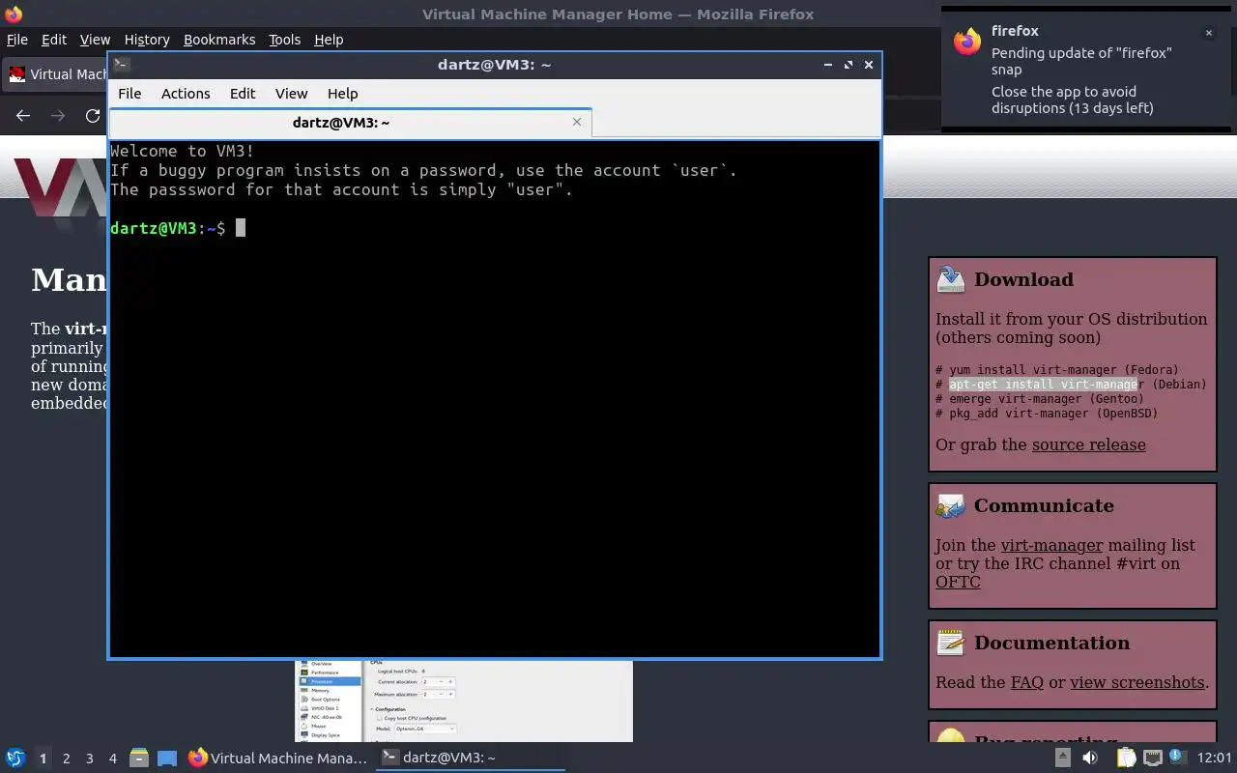
Task: Open Firefox History menu
Action: (147, 40)
